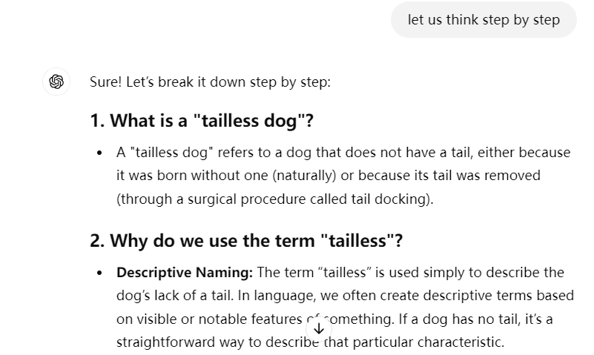This screenshot has width=594, height=355.
Task: Click the word "step" ending the user message
Action: pyautogui.click(x=547, y=20)
